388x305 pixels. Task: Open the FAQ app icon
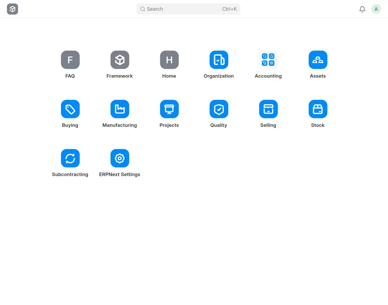(70, 60)
